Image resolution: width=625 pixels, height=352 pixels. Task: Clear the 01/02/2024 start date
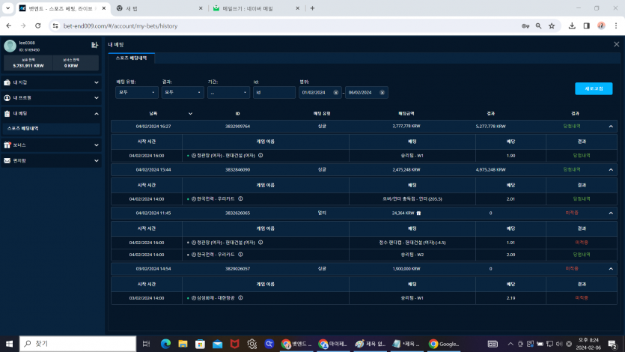pyautogui.click(x=335, y=92)
